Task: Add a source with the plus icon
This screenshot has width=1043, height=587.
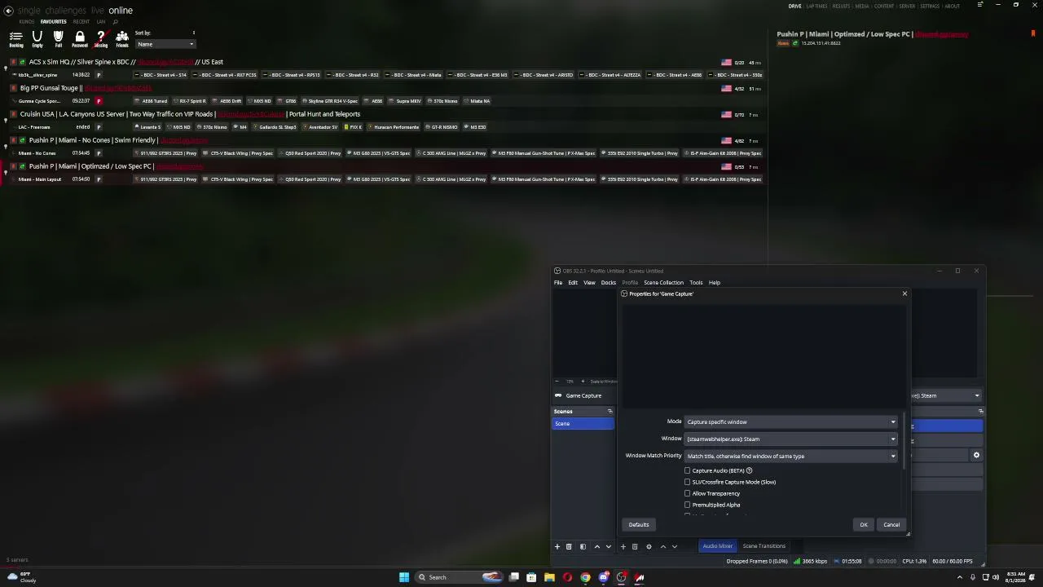Action: [x=623, y=546]
